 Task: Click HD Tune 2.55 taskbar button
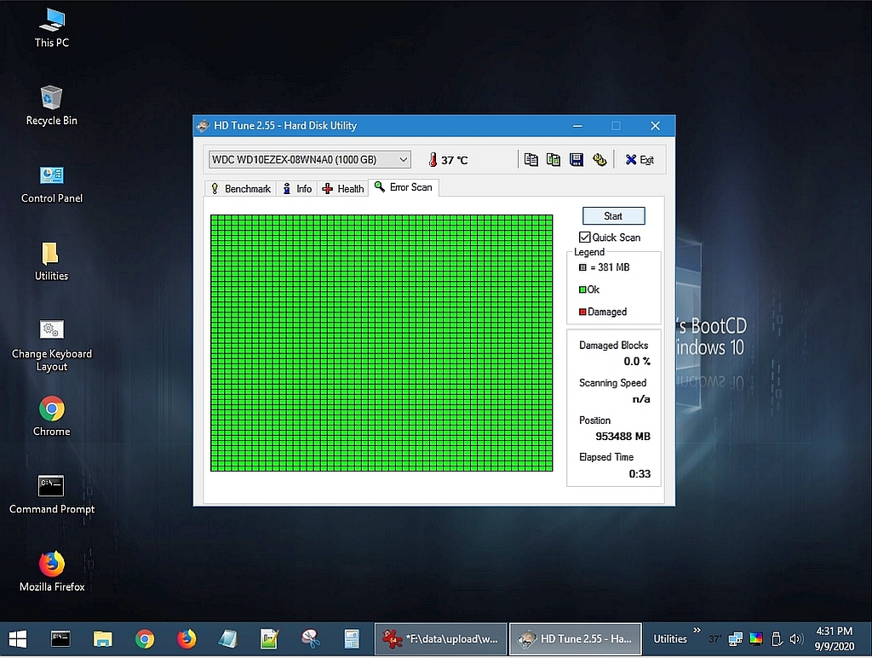tap(576, 639)
